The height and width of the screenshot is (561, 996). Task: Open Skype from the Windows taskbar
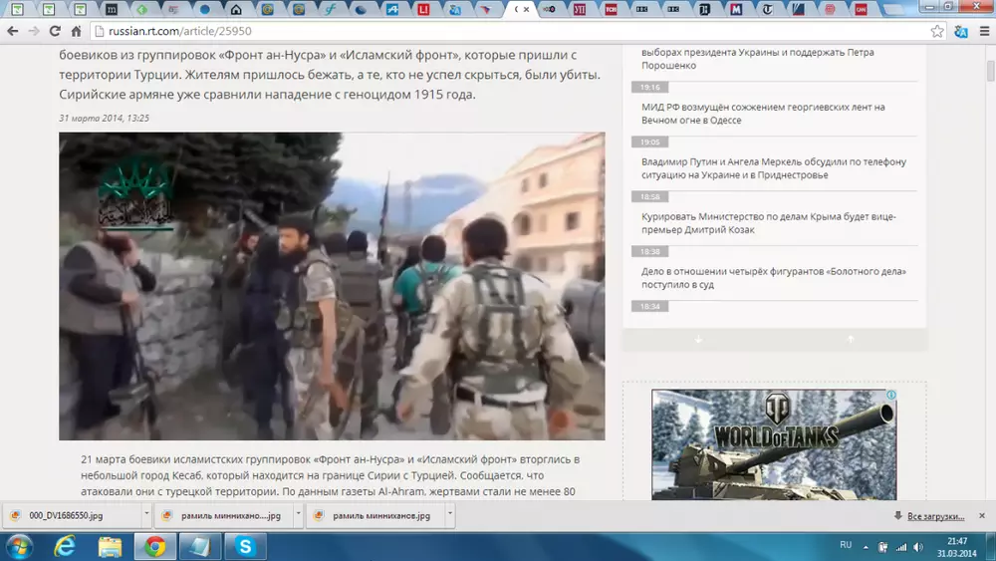[x=244, y=546]
